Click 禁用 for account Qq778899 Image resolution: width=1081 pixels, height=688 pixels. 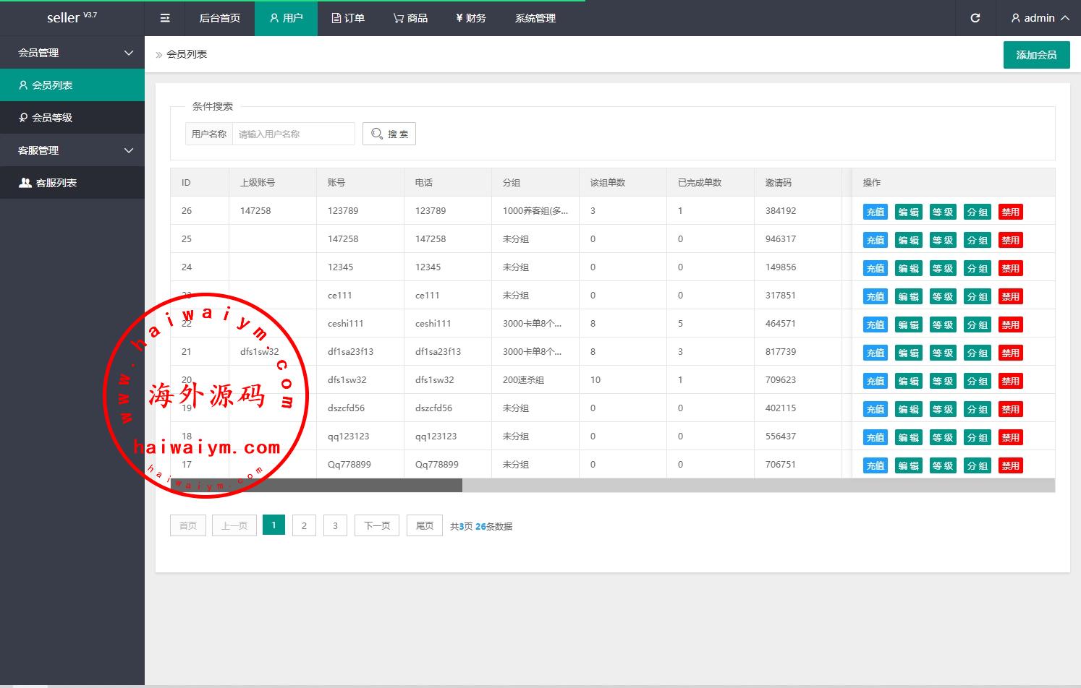[1010, 465]
